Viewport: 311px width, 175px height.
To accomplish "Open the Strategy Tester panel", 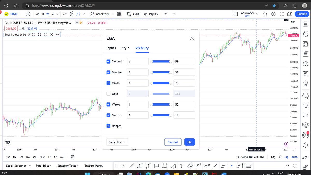I will [67, 166].
